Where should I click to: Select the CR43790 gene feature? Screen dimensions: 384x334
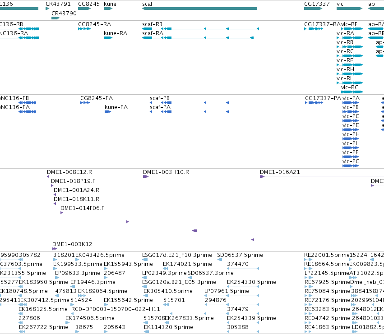coord(56,18)
